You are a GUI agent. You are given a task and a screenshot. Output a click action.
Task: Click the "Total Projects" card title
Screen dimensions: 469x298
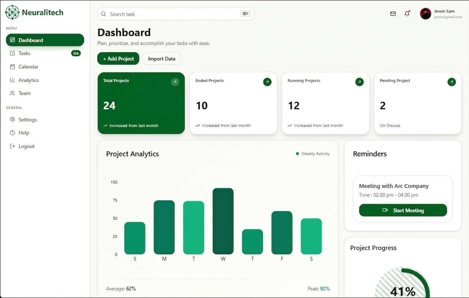(x=116, y=81)
